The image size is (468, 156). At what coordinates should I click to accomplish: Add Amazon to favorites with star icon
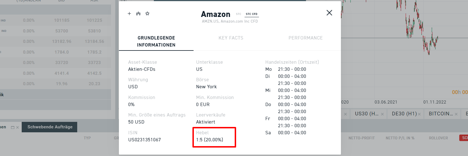coord(147,14)
